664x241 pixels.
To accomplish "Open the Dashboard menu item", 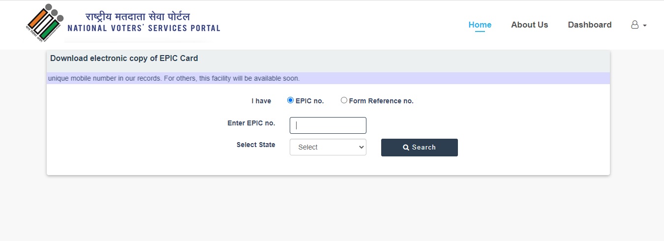I will pyautogui.click(x=590, y=25).
